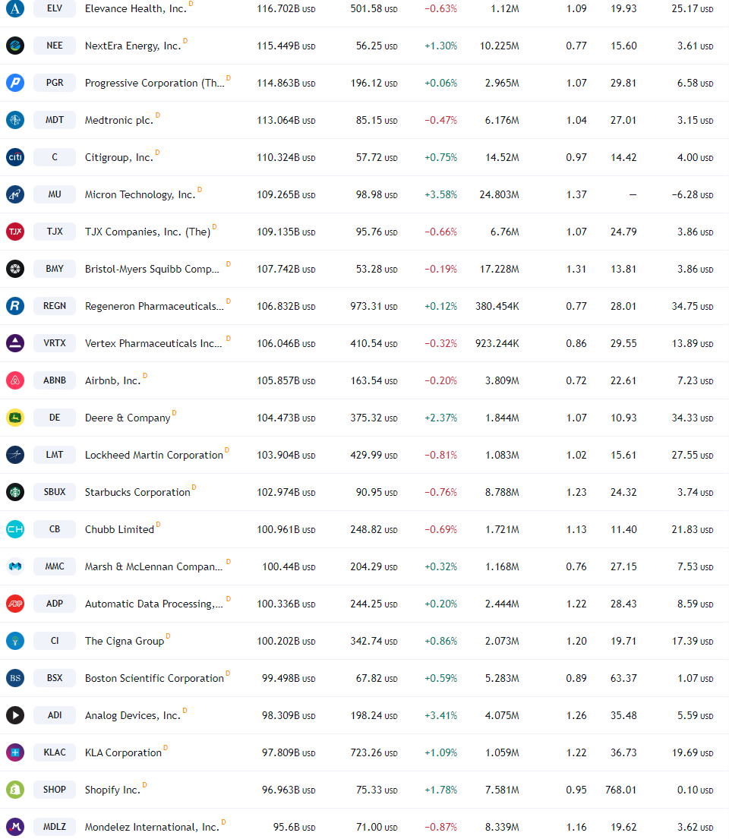Select the MMC ticker badge
The width and height of the screenshot is (729, 839).
(55, 566)
